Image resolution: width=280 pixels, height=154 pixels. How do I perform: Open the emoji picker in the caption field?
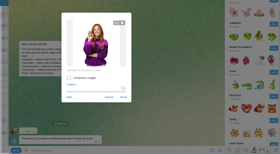point(123,88)
